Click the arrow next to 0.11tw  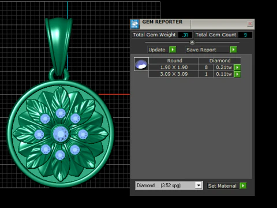coord(237,74)
